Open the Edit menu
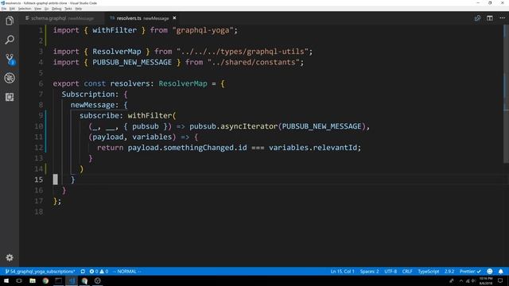The width and height of the screenshot is (509, 286). point(12,9)
